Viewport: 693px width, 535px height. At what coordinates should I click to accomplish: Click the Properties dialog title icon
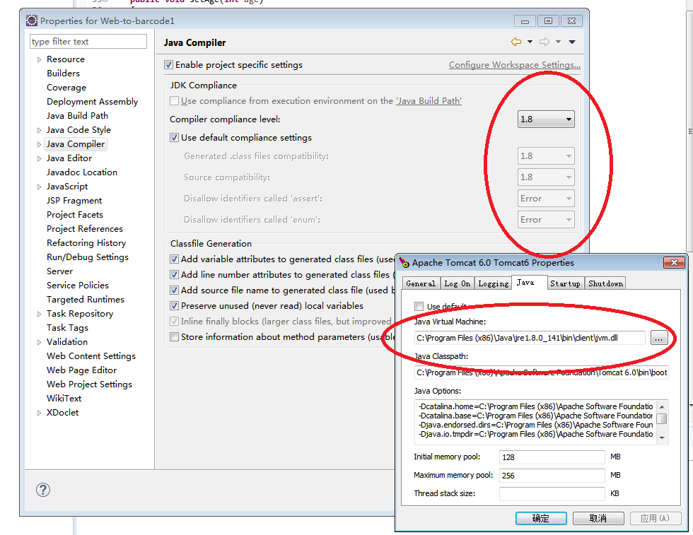point(31,20)
